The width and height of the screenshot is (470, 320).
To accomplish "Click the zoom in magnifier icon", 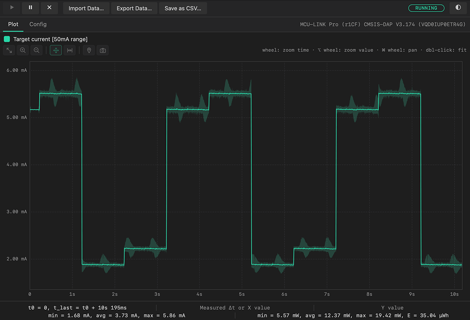I will (x=23, y=50).
